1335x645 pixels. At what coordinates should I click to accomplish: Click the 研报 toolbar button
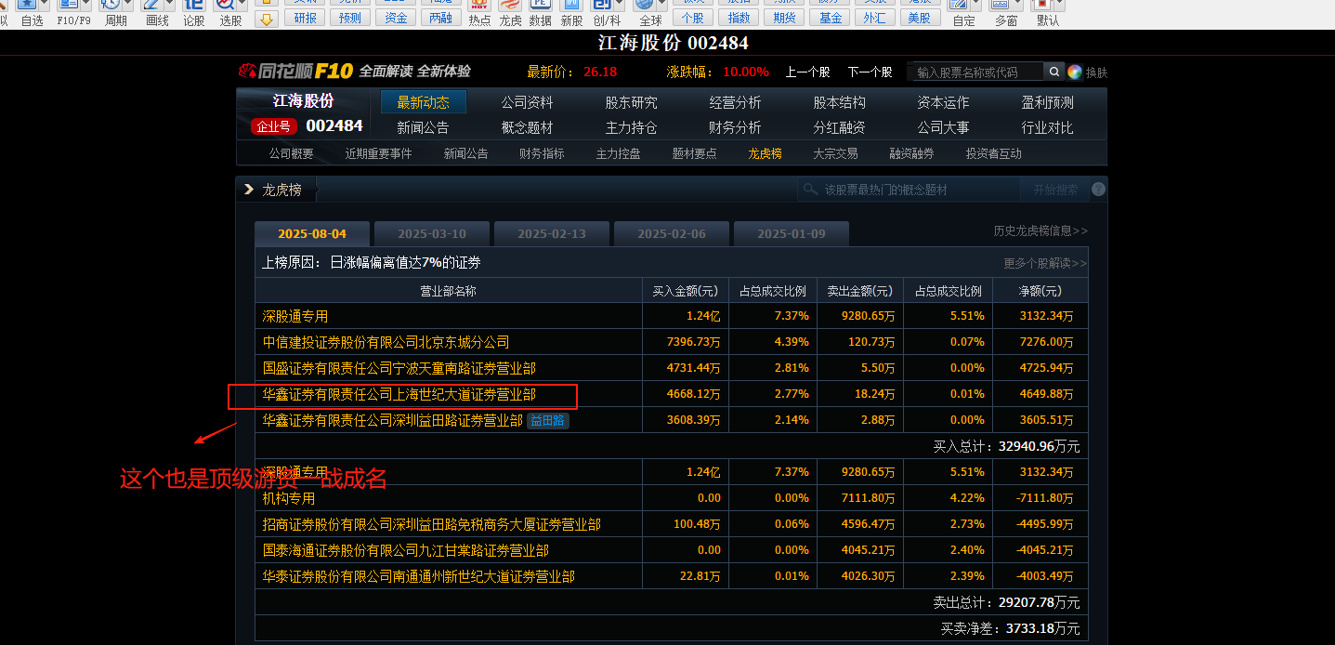(x=304, y=18)
